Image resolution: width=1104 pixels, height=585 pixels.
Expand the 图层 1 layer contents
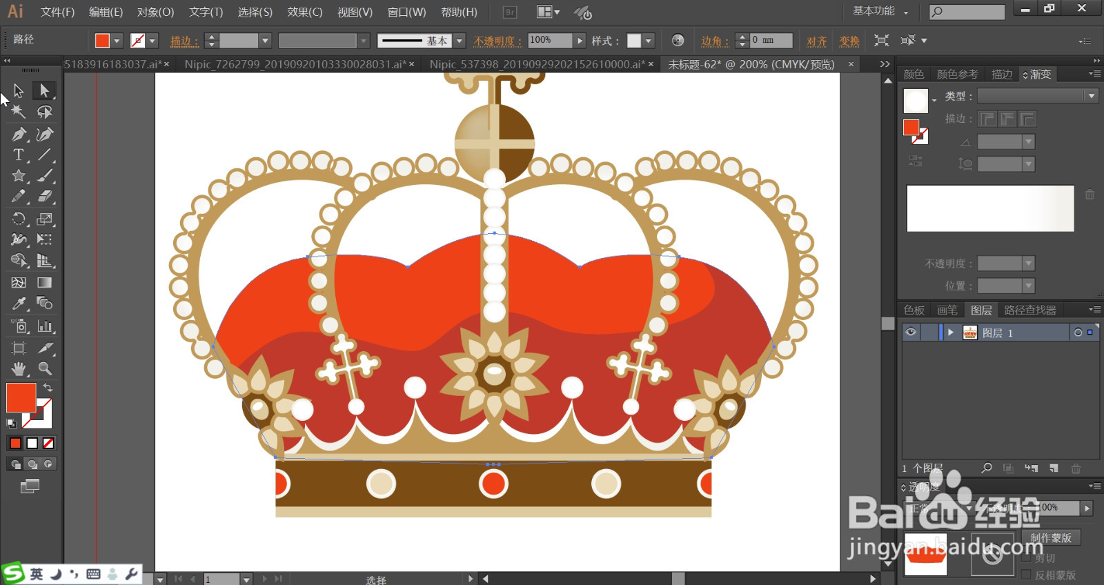[x=951, y=333]
